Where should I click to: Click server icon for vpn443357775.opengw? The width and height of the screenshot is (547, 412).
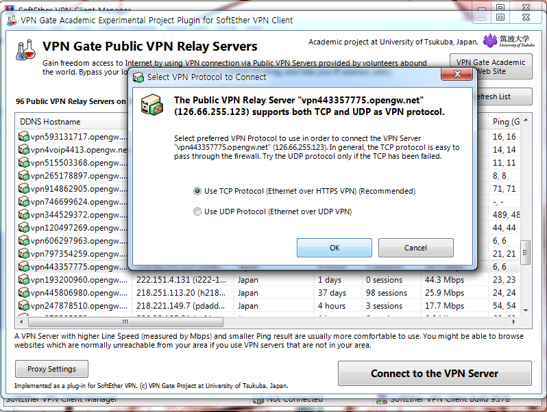24,266
